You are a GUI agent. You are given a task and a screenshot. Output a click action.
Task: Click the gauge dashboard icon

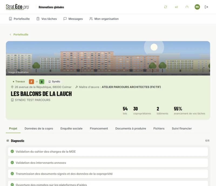point(187,7)
